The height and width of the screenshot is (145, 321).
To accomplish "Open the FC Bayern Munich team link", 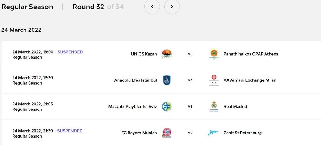I will [x=139, y=133].
